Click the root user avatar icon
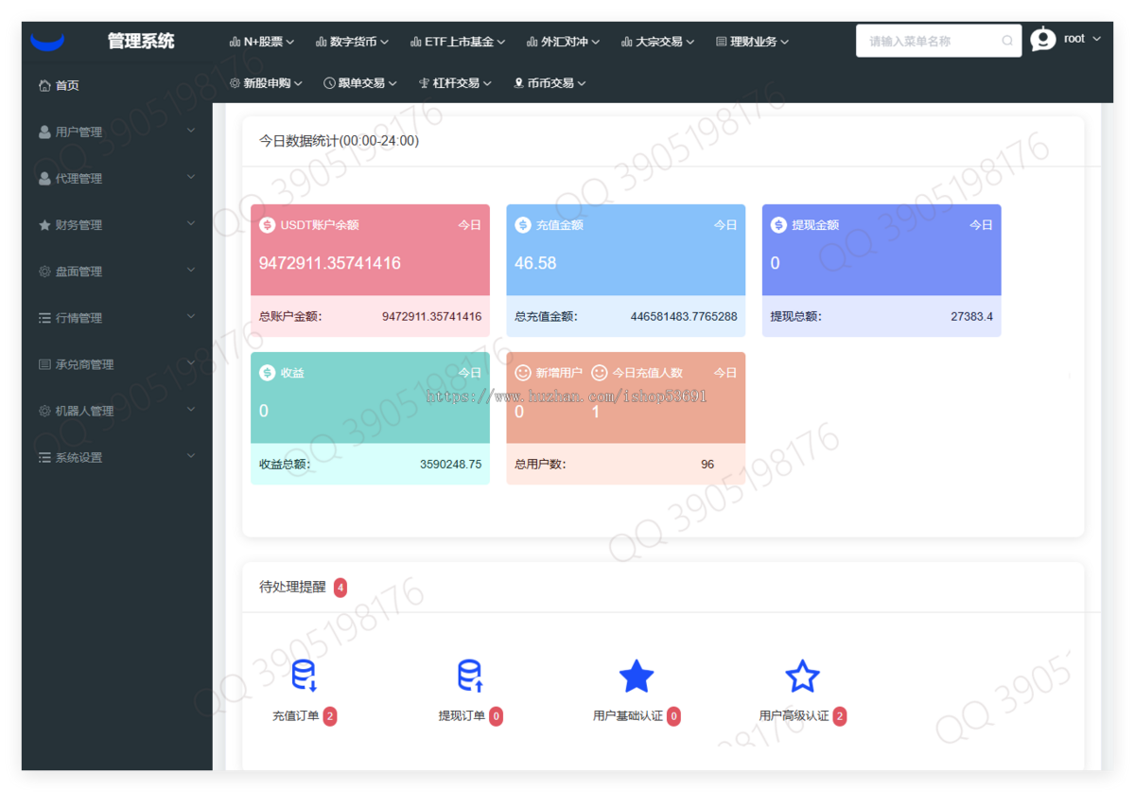 click(1043, 40)
